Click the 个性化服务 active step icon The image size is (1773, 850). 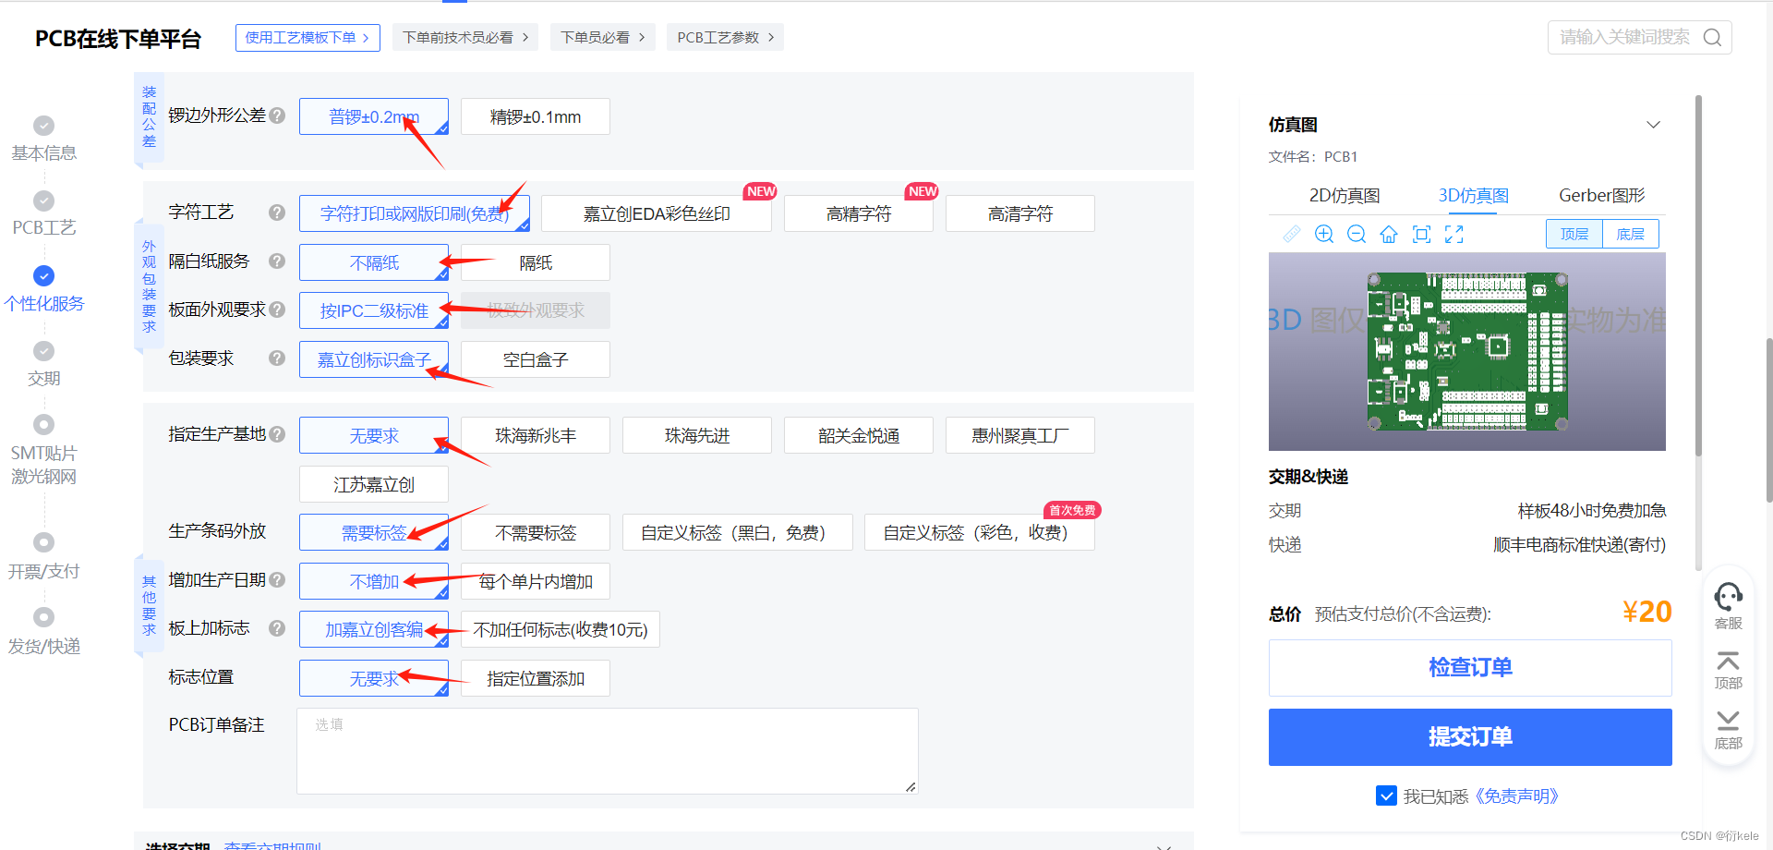point(43,275)
